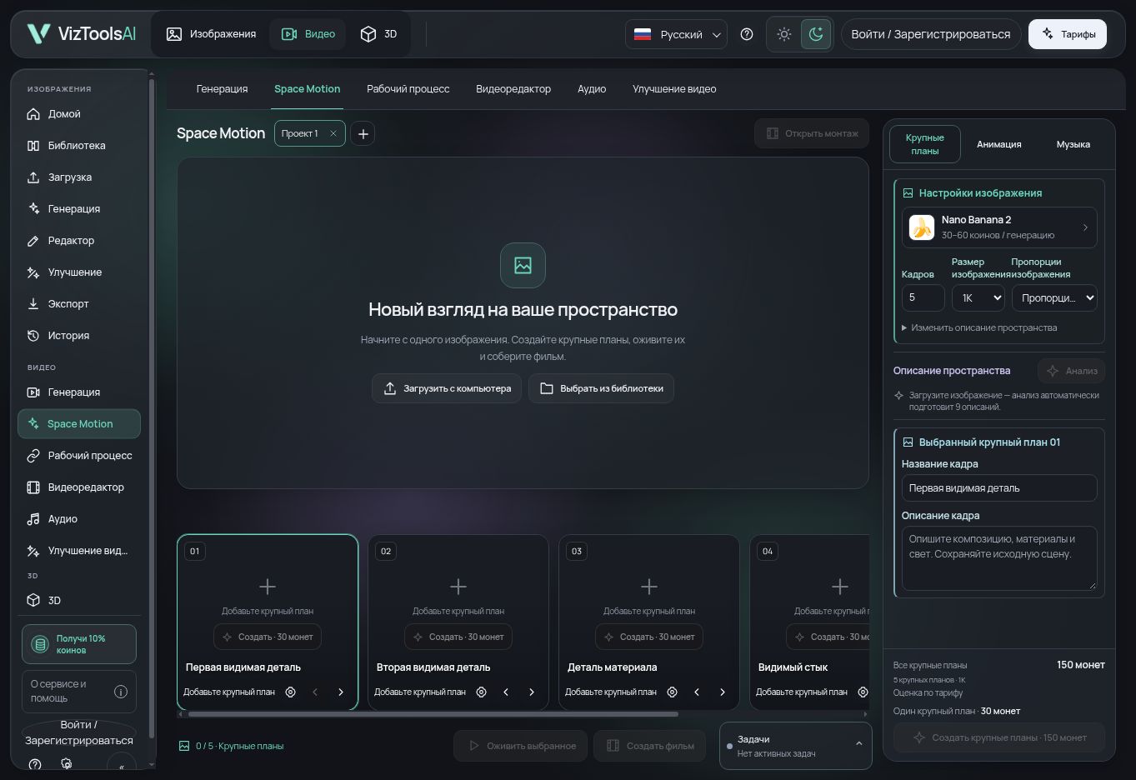Click Выбрать из библиотеки
This screenshot has height=780, width=1136.
(601, 388)
